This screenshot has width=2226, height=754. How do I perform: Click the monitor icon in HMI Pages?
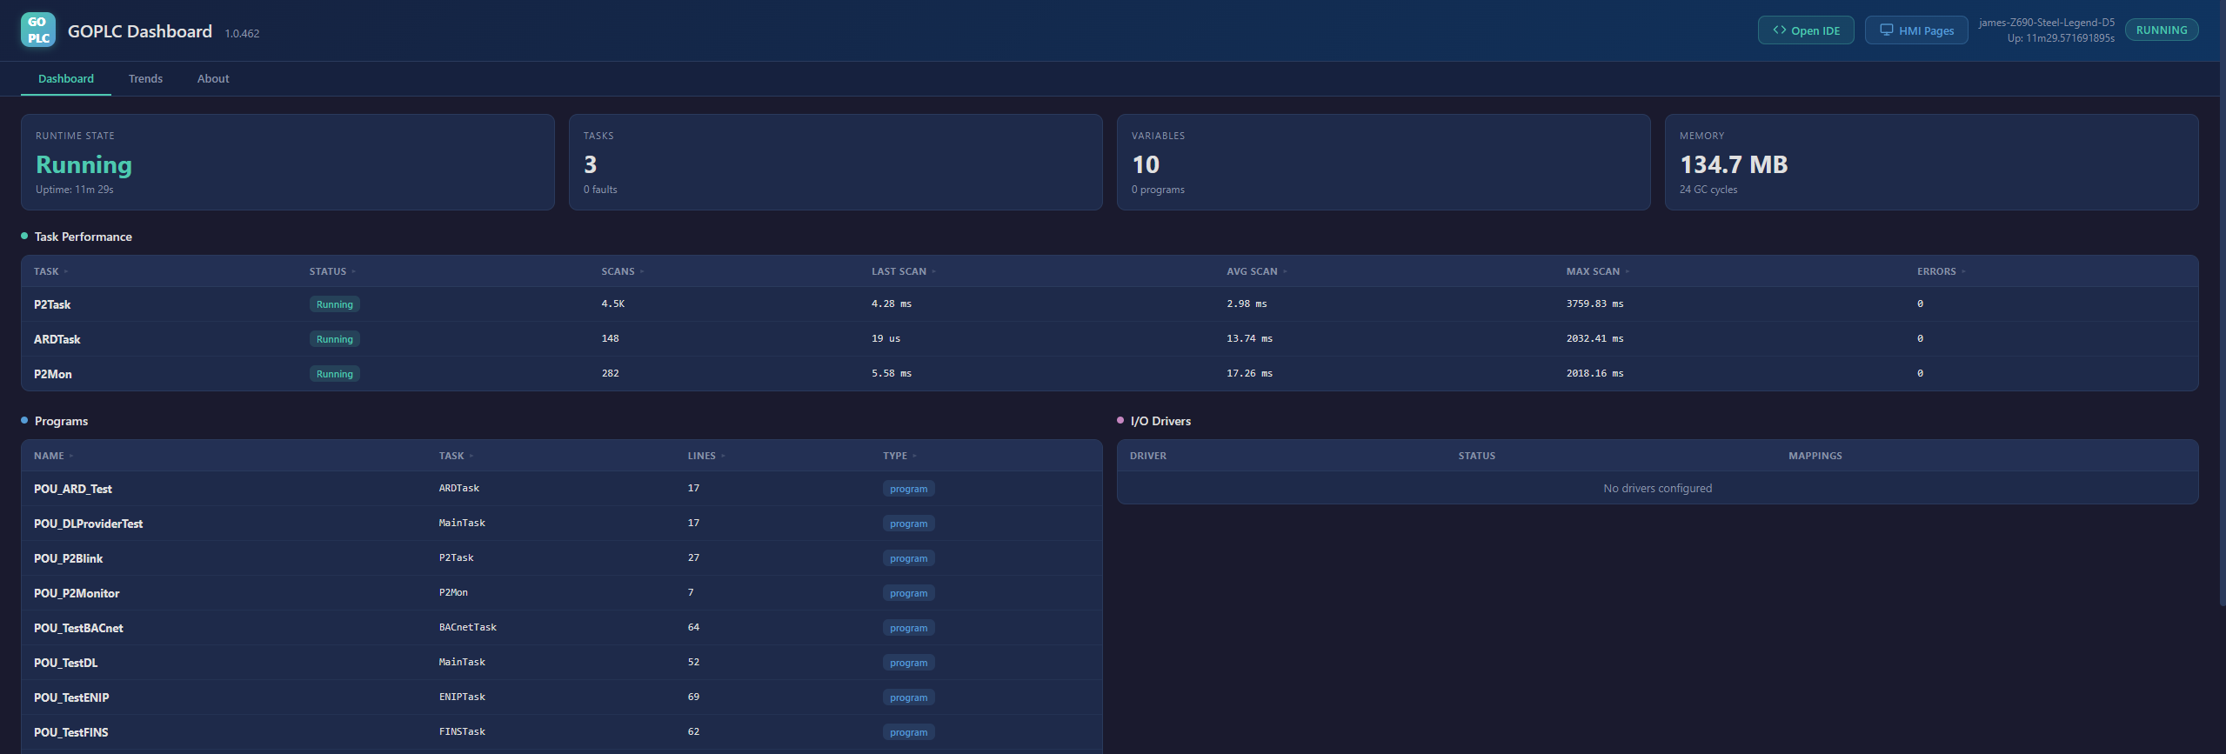pyautogui.click(x=1887, y=30)
